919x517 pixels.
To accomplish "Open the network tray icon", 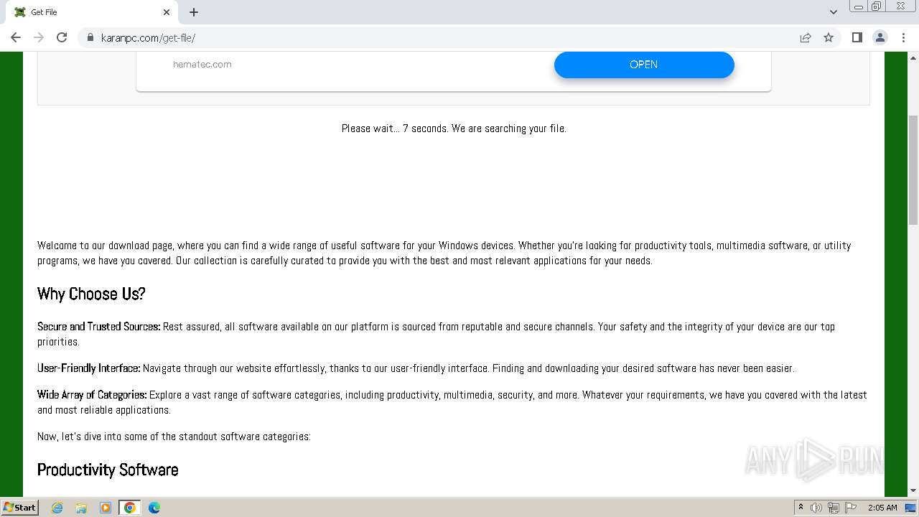I will tap(834, 508).
